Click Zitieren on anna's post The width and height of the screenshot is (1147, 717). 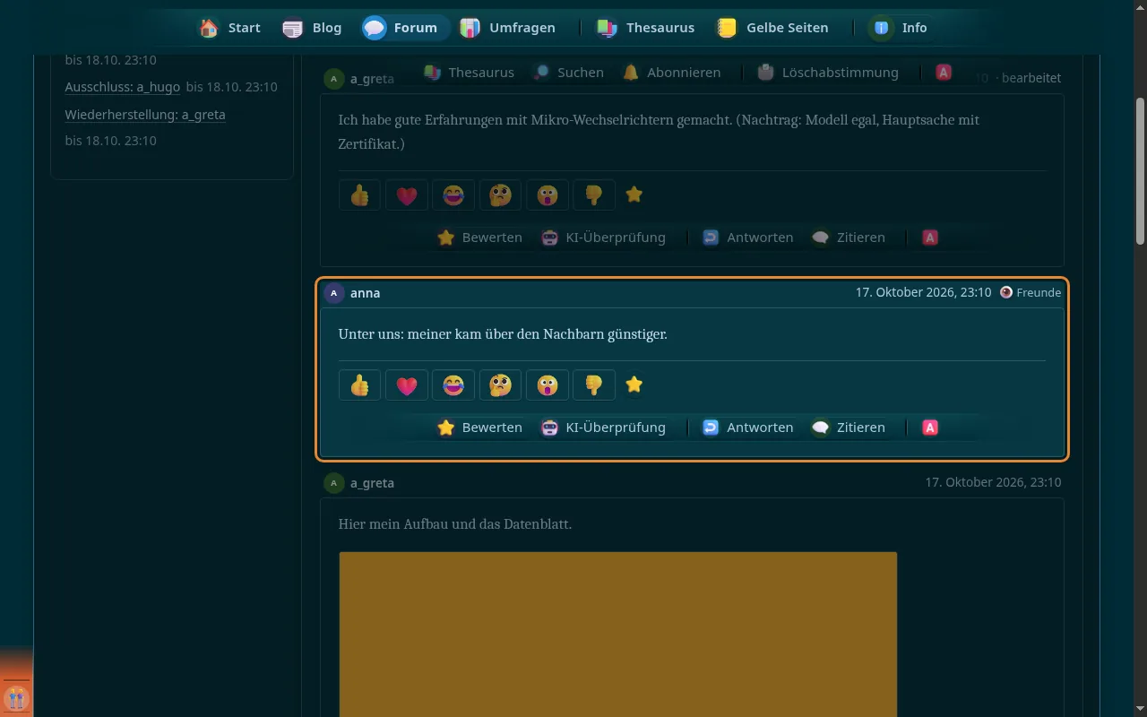click(x=848, y=428)
